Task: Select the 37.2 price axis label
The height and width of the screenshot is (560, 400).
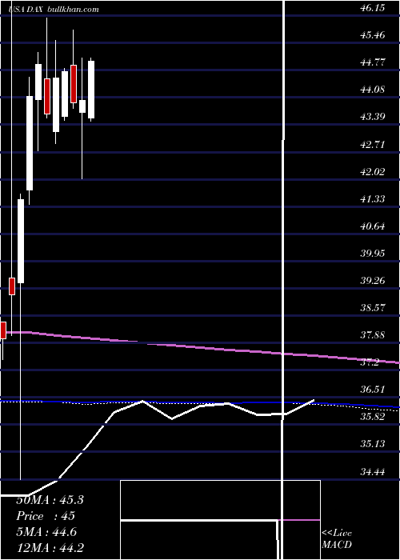Action: [x=370, y=362]
